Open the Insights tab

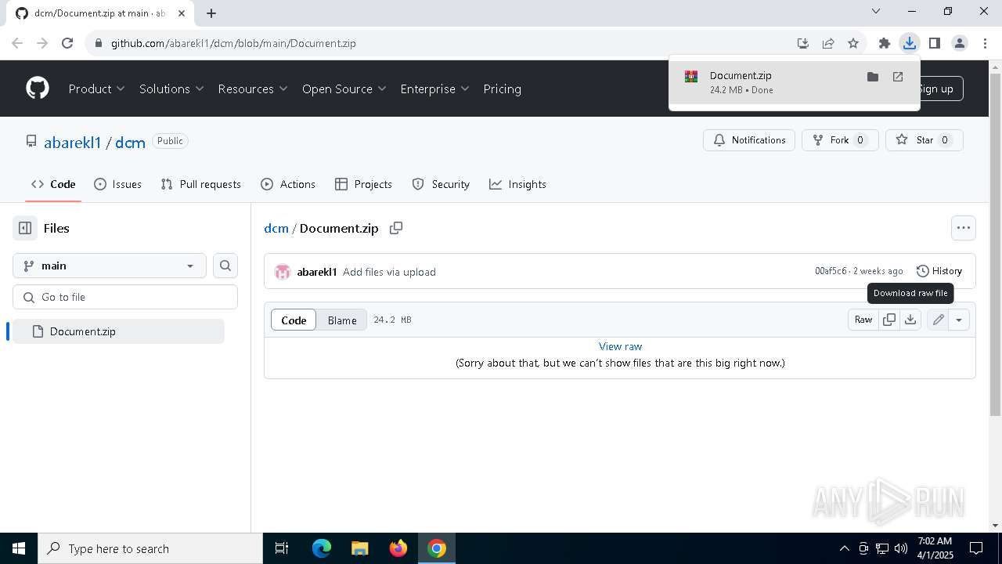click(x=517, y=184)
